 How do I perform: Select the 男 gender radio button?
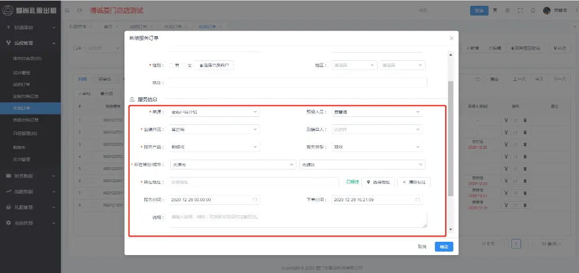(172, 65)
